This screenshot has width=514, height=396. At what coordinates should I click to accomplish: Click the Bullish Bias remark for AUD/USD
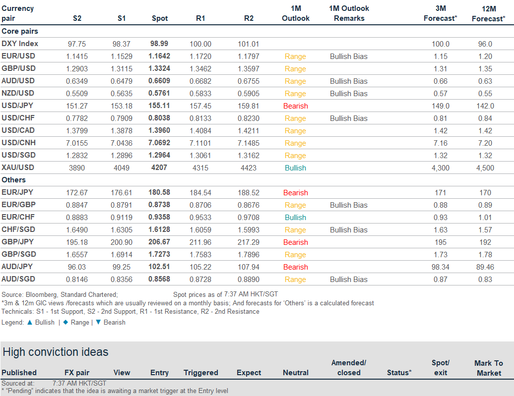[x=349, y=81]
